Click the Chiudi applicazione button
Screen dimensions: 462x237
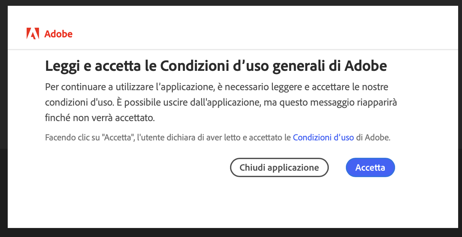tap(279, 167)
